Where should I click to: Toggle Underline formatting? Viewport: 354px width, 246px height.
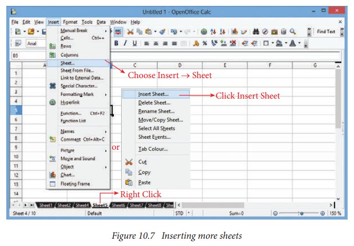(134, 43)
